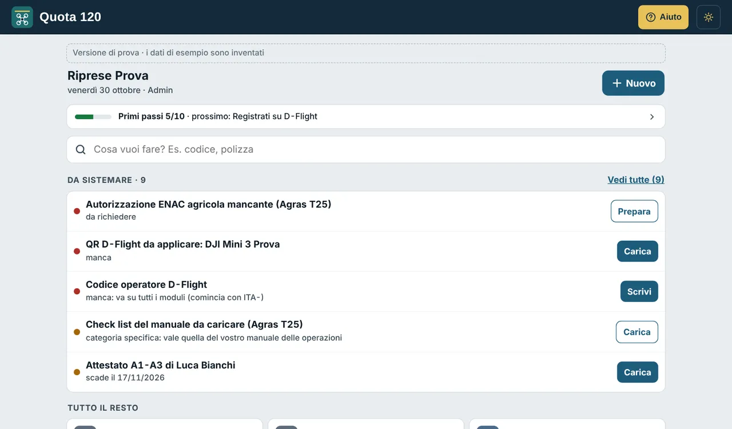The width and height of the screenshot is (732, 429).
Task: Click the "categoria specifica" note under Check list
Action: point(214,337)
